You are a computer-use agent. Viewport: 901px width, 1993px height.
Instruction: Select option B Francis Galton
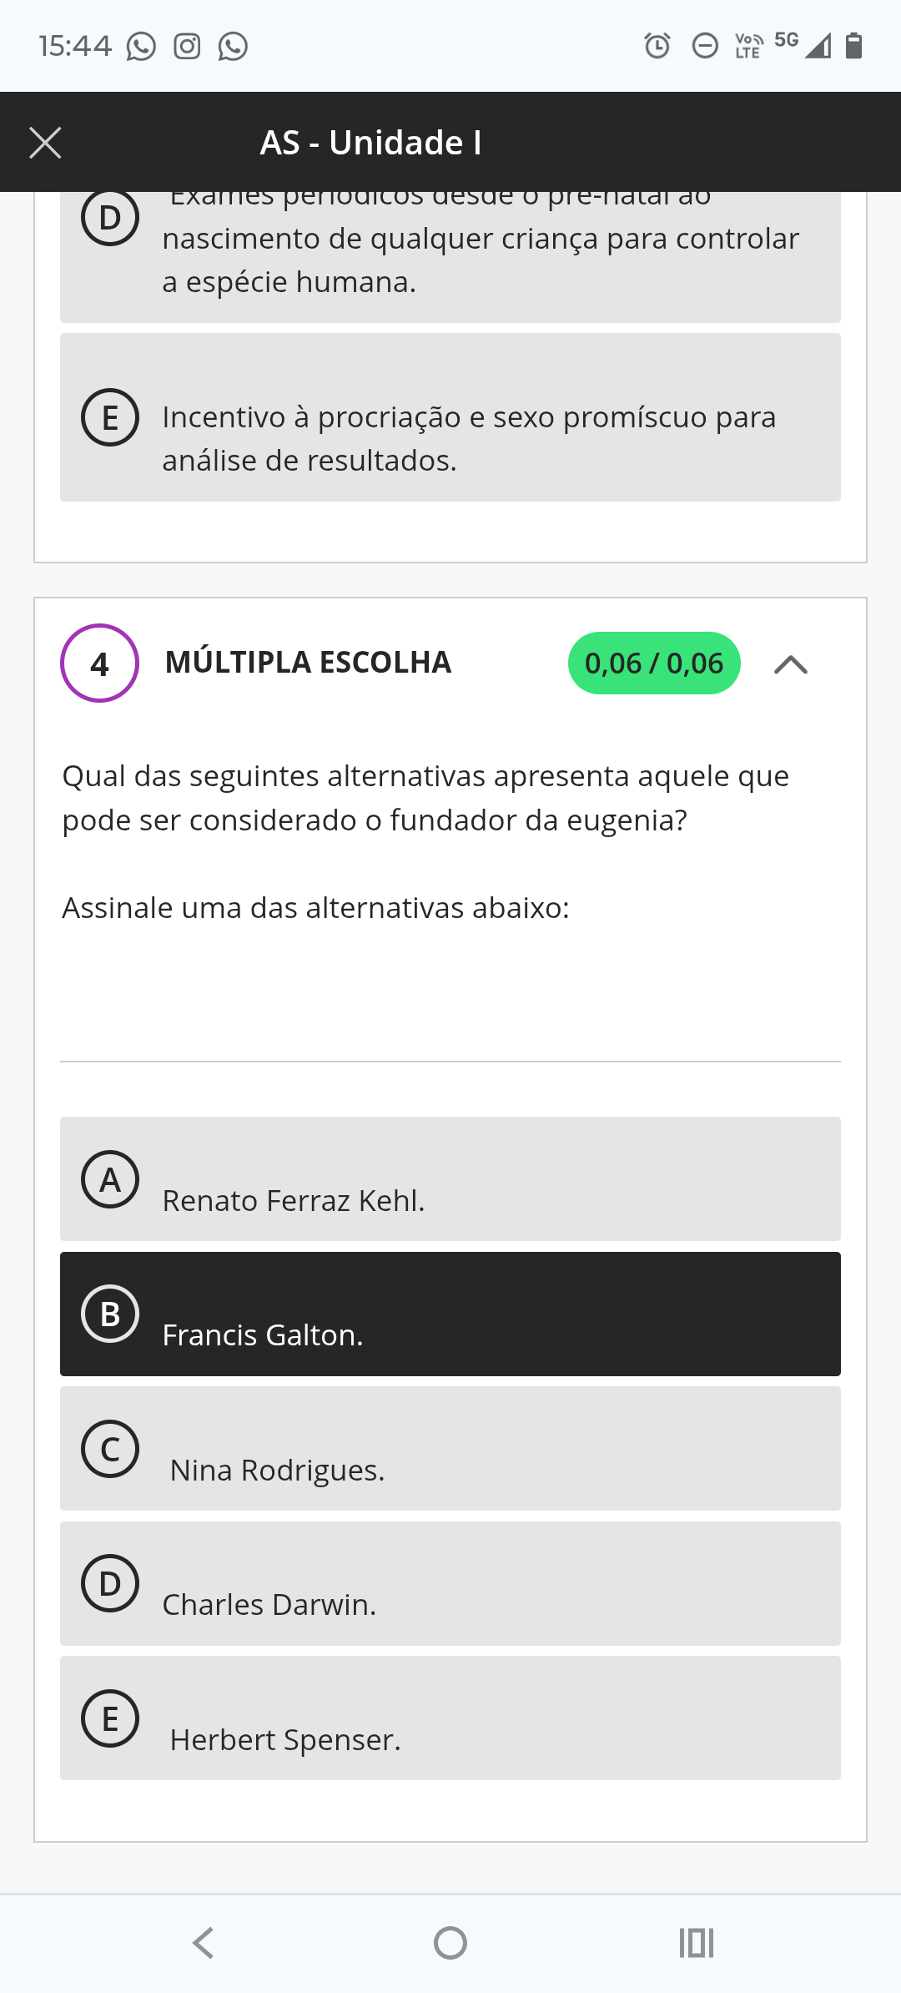coord(450,1314)
